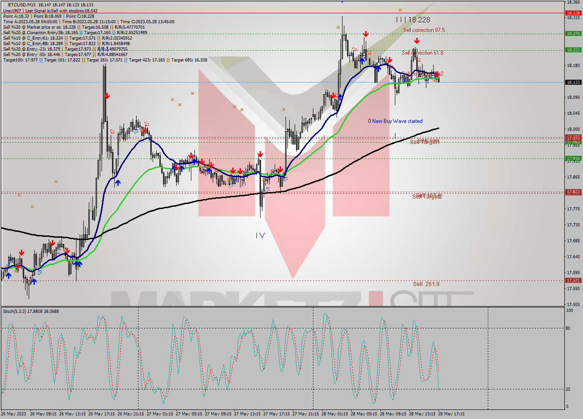
Task: Click the green 17.916 price tag
Action: [573, 158]
